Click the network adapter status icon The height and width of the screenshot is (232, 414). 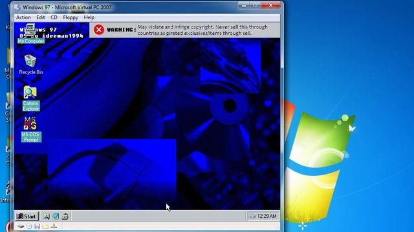pos(54,226)
